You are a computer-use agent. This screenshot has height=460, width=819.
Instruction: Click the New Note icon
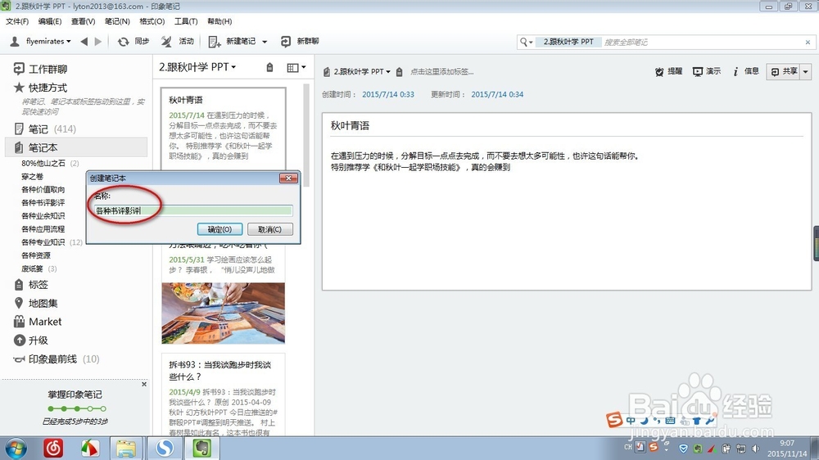213,41
